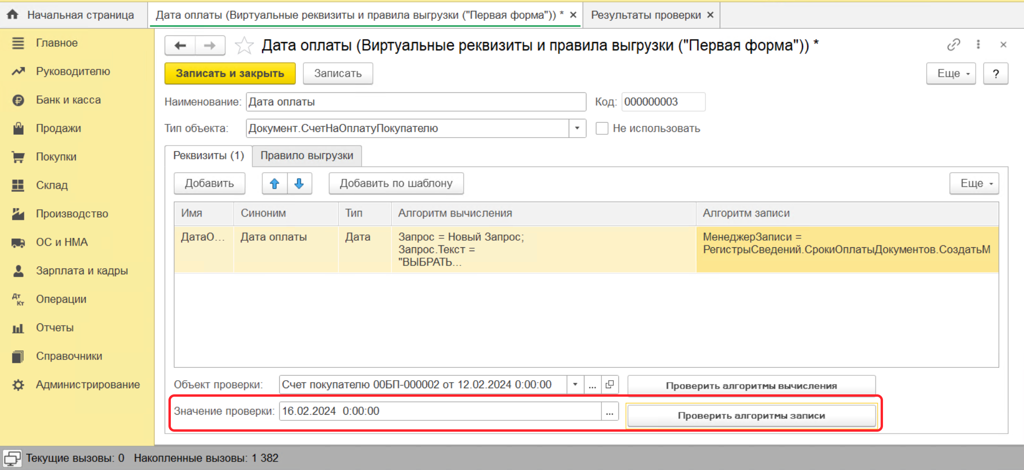
Task: Pick Значение проверки via the ellipsis button
Action: click(x=610, y=411)
